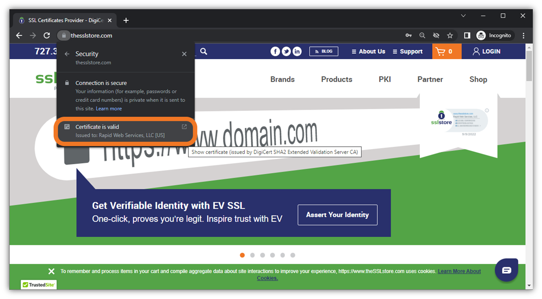The image size is (542, 299).
Task: Open Certificate is valid details
Action: pos(125,131)
